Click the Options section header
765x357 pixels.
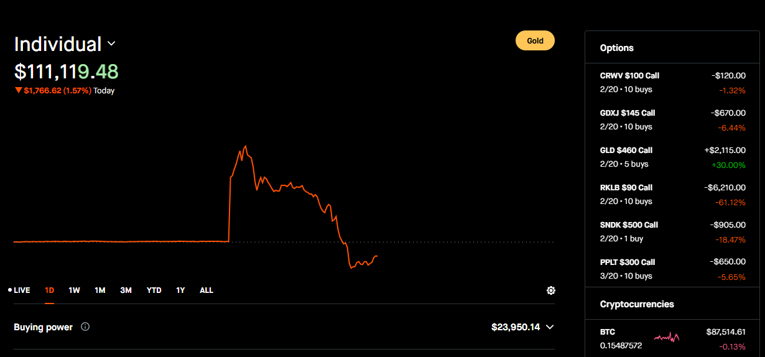coord(617,48)
